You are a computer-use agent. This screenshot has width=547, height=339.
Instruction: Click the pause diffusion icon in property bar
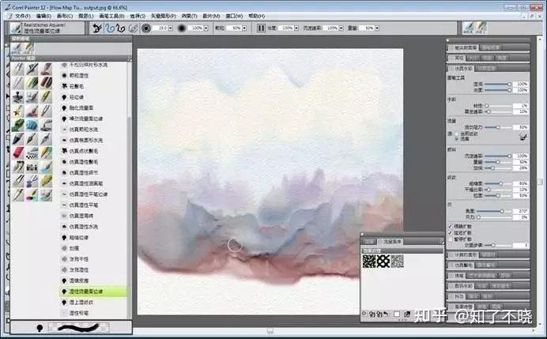coord(261,28)
